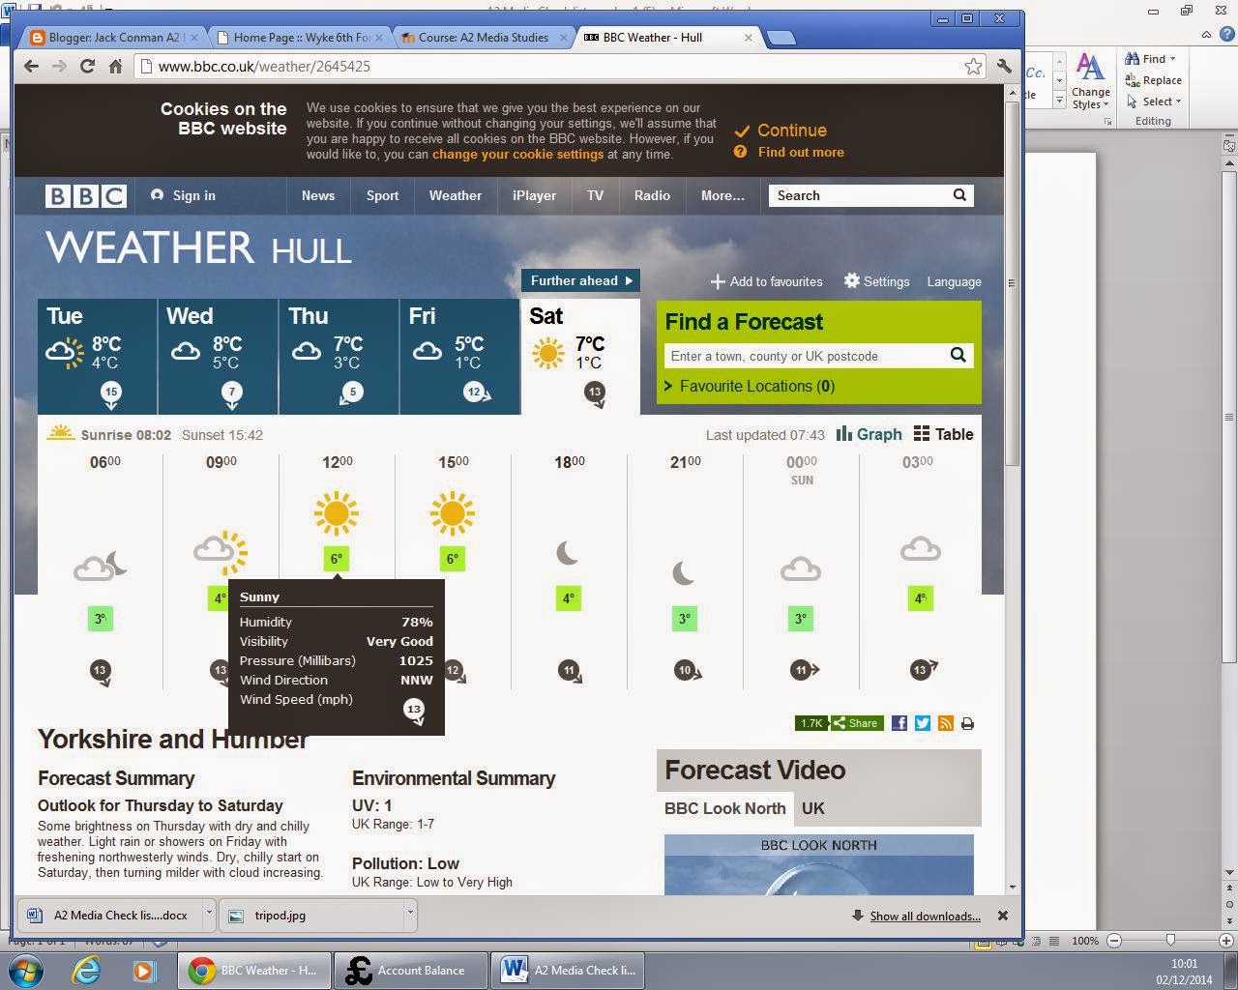Click the wind speed icon at 06:00
Screen dimensions: 1238x990
coord(101,671)
